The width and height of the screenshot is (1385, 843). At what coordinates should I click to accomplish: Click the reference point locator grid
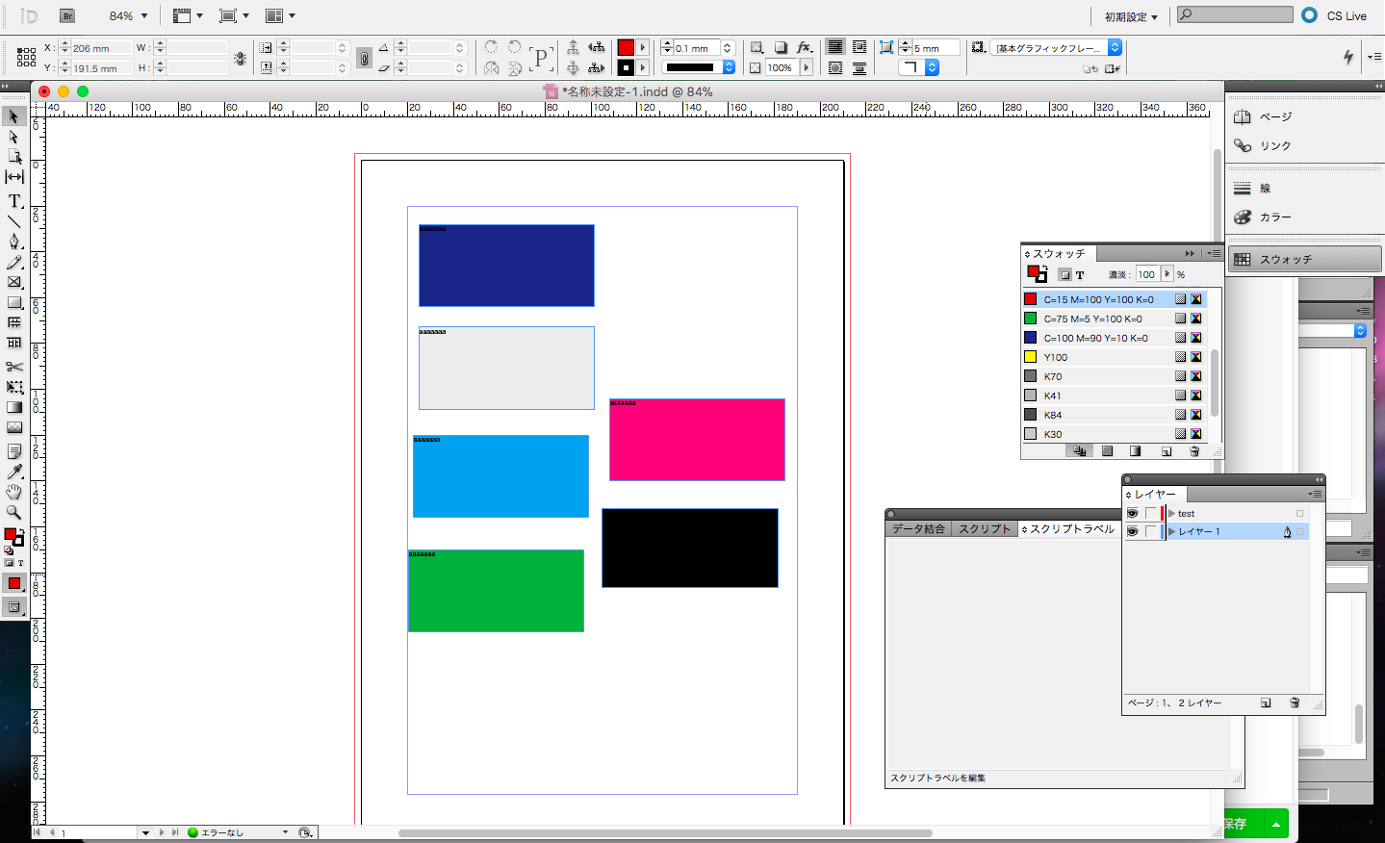pos(26,58)
